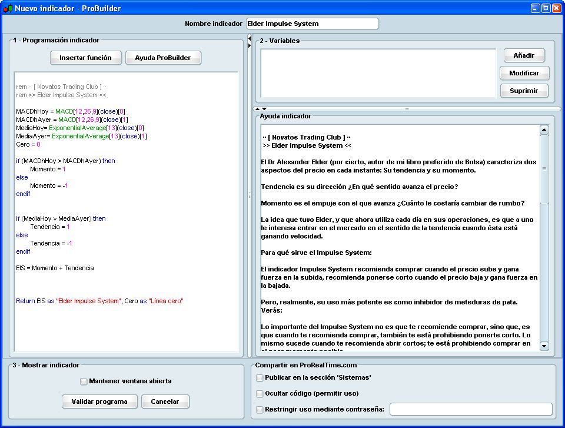565x428 pixels.
Task: Click the 'Cero = 0' code line
Action: [28, 144]
